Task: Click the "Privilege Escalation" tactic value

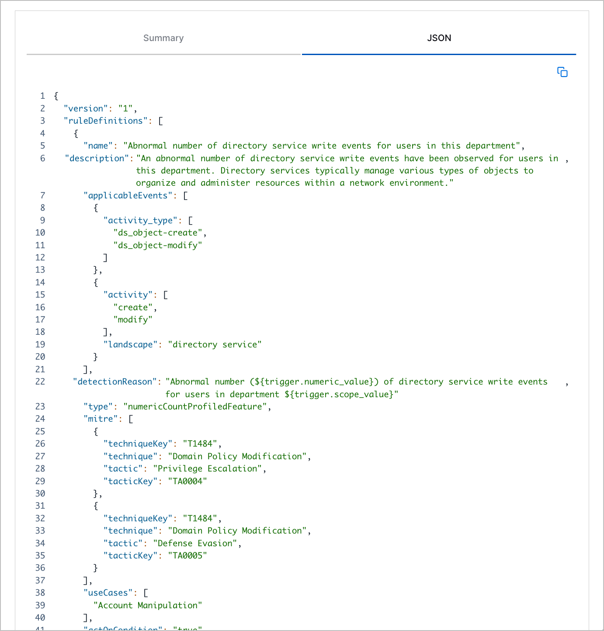Action: [x=208, y=468]
